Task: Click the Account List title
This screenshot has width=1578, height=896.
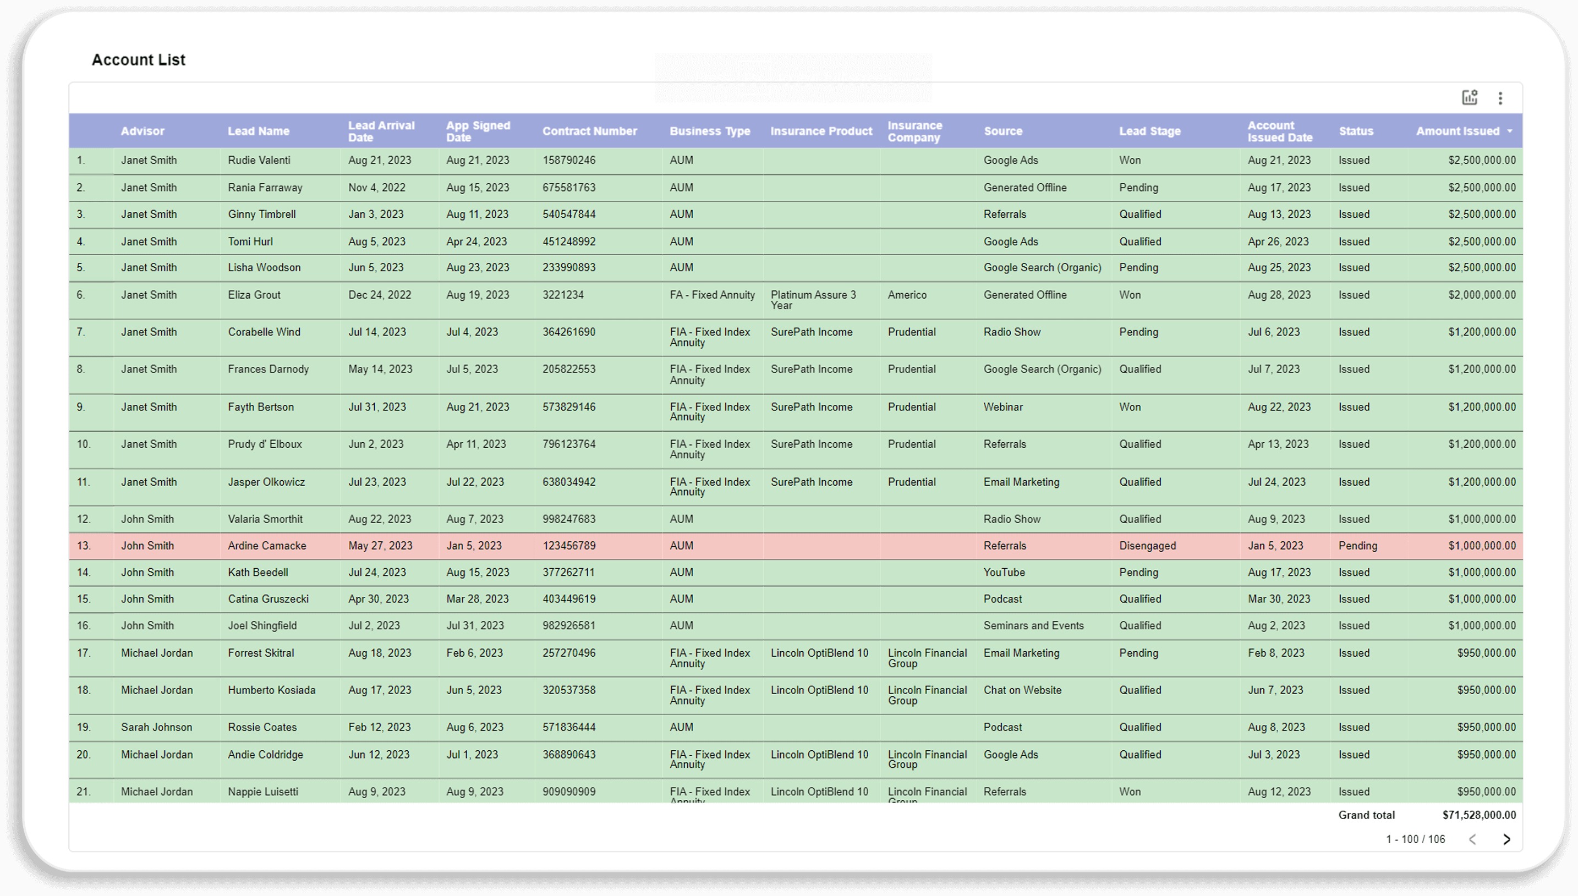Action: (139, 60)
